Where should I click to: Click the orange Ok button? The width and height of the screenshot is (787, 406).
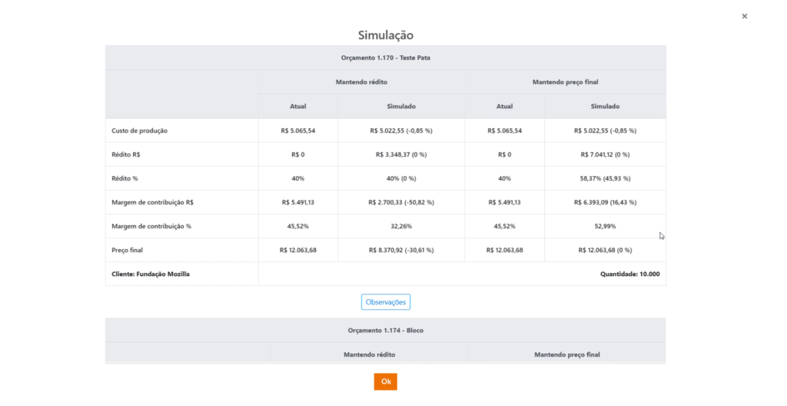[385, 381]
